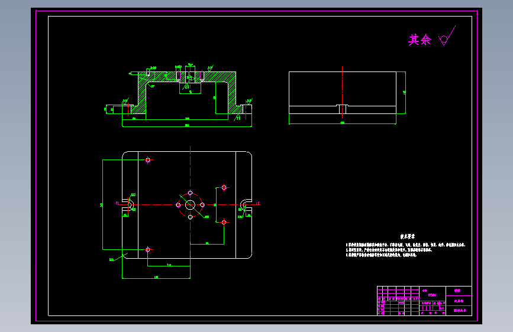
Task: Select the white technical requirements heading above the notes
Action: tap(407, 236)
